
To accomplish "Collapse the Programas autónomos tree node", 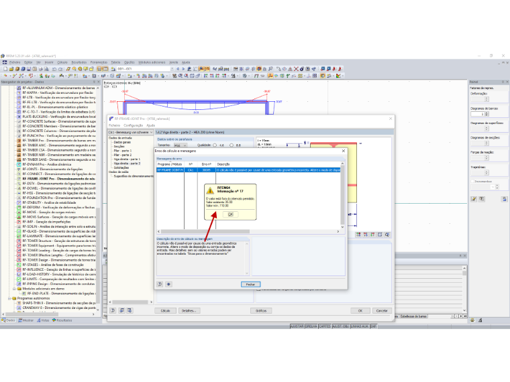I will pyautogui.click(x=9, y=298).
